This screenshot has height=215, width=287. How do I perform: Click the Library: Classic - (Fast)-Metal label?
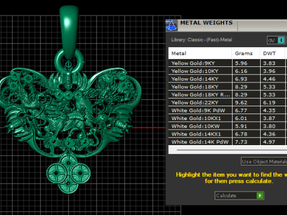201,40
